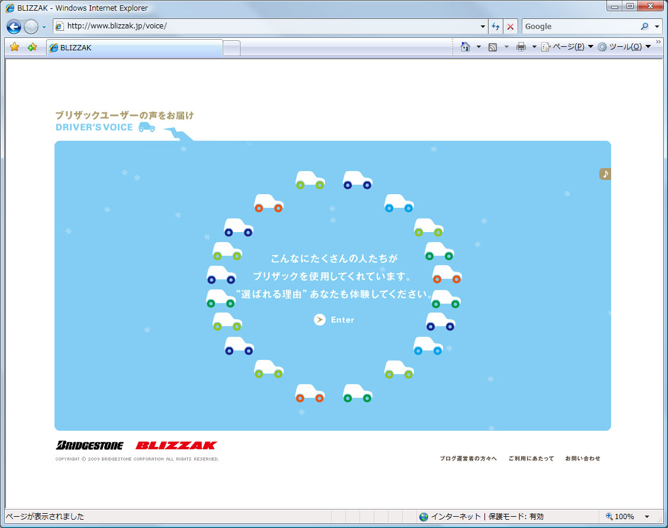
Task: Click the Add to Favorites icon
Action: pyautogui.click(x=33, y=47)
